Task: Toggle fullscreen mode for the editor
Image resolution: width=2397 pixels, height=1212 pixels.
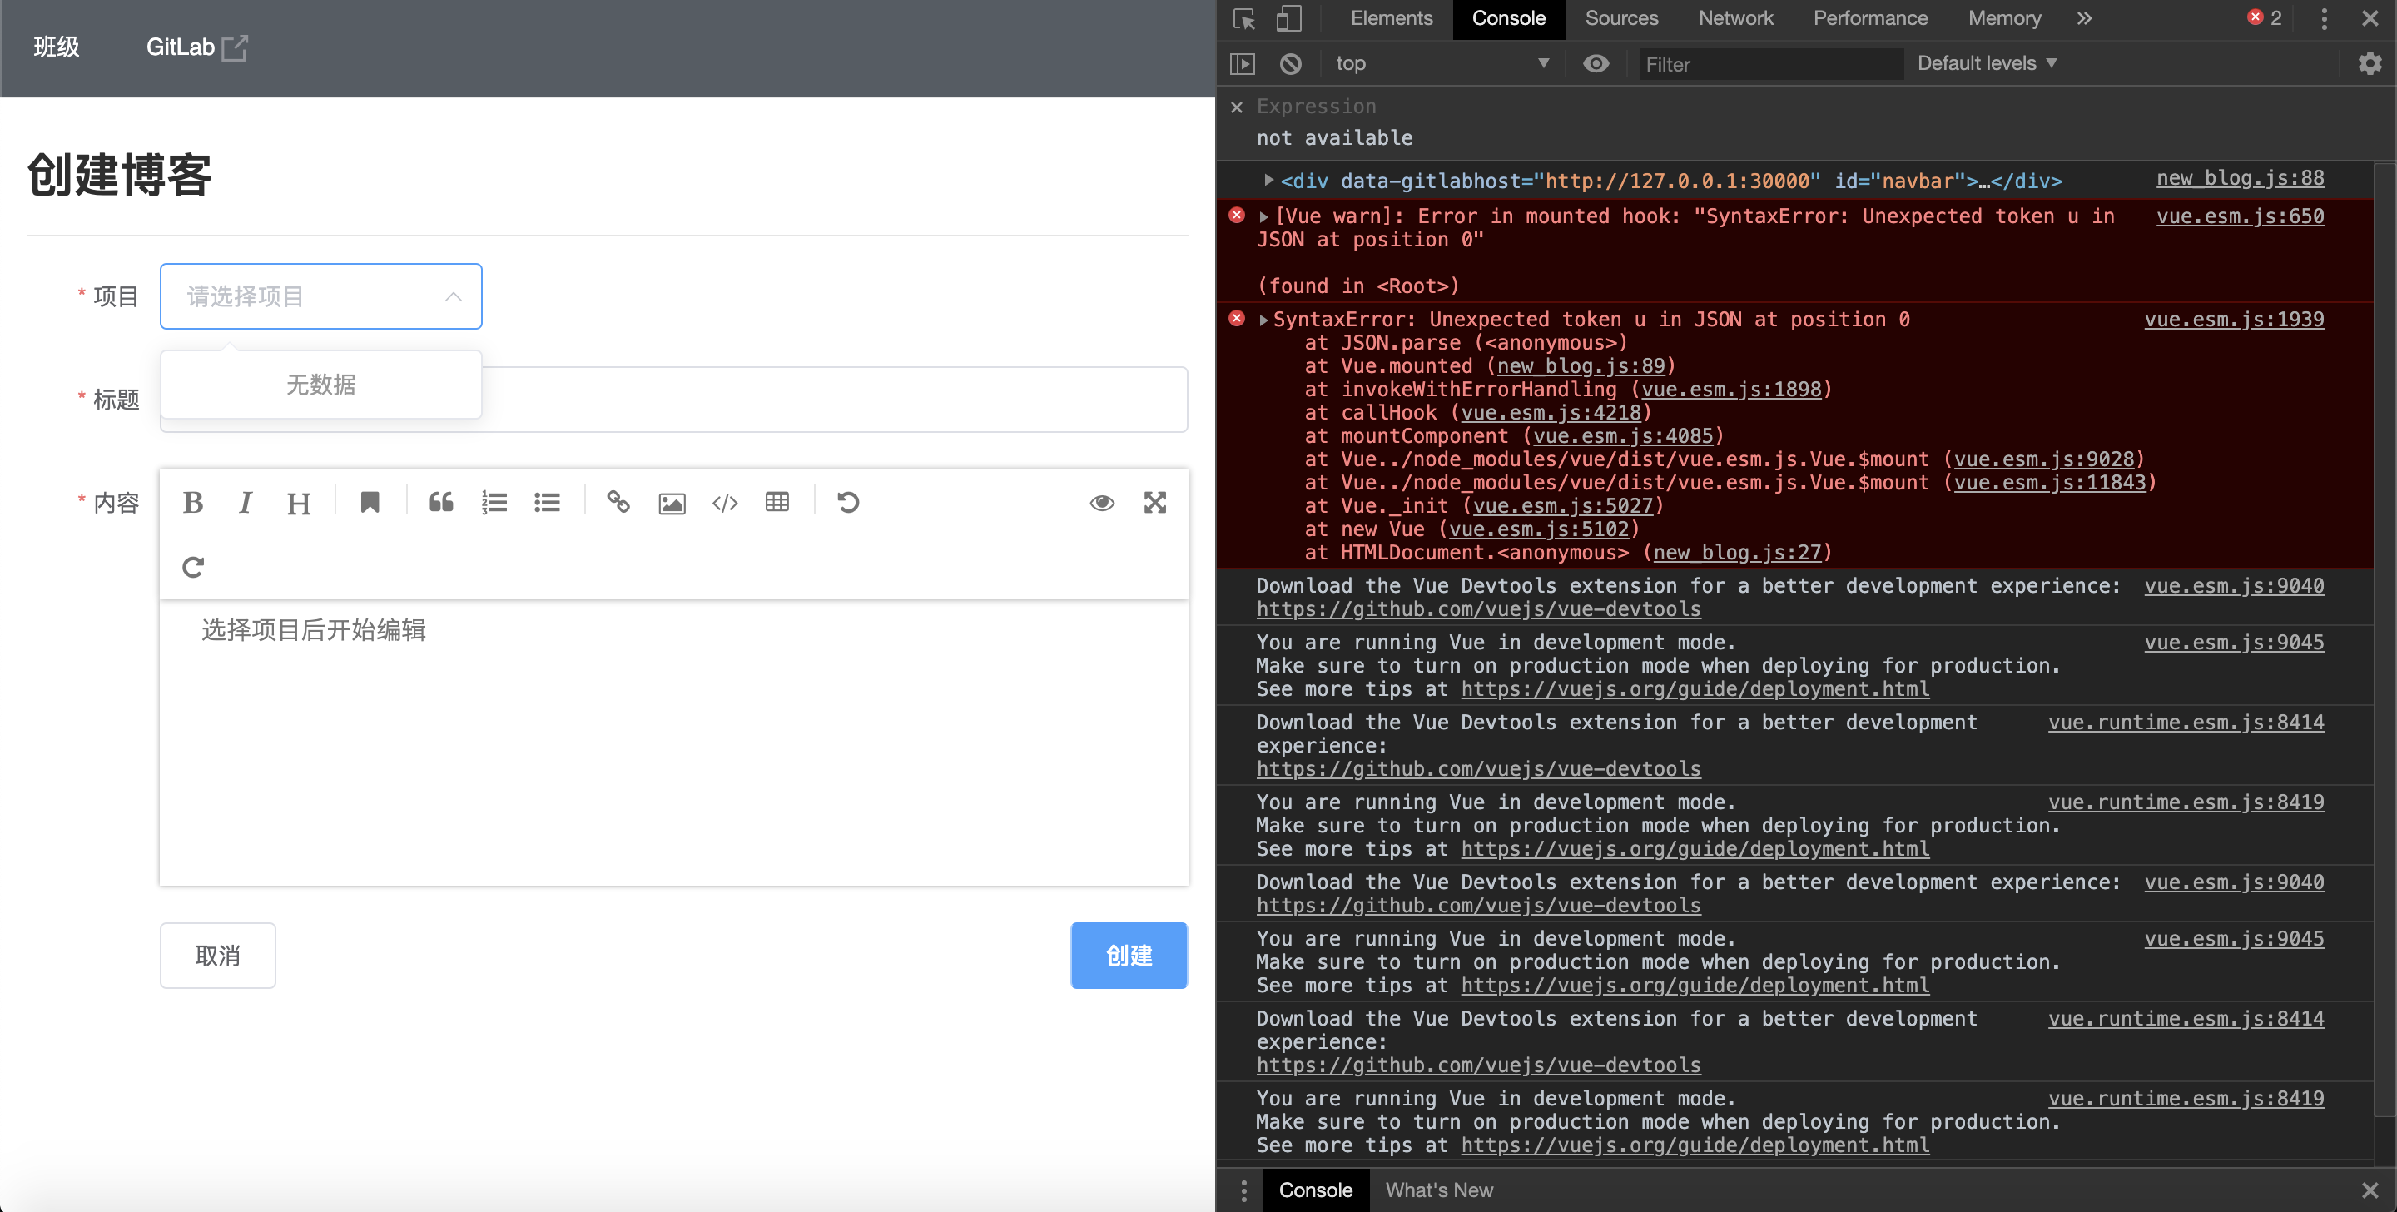Action: (x=1154, y=503)
